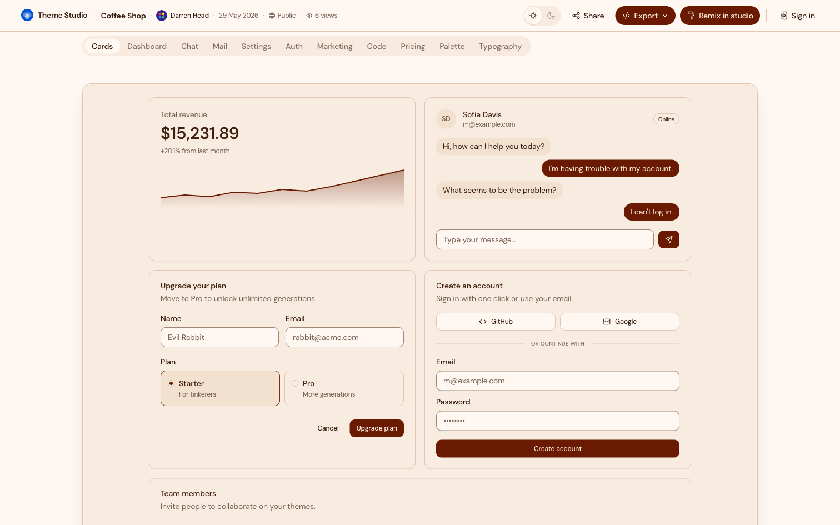Click the Name field with Evil Rabbit
The height and width of the screenshot is (525, 840).
click(219, 337)
